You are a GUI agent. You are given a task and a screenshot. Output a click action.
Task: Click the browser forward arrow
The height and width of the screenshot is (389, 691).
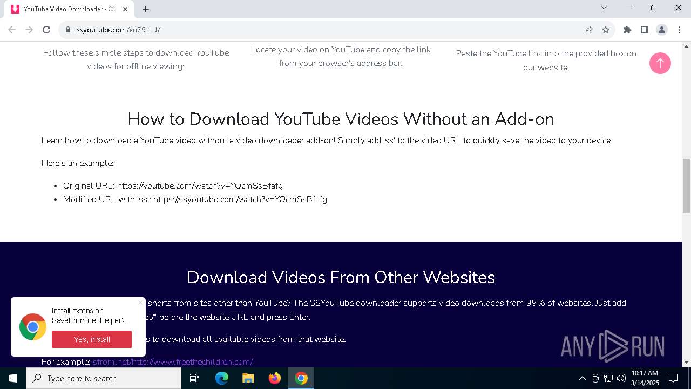[29, 30]
